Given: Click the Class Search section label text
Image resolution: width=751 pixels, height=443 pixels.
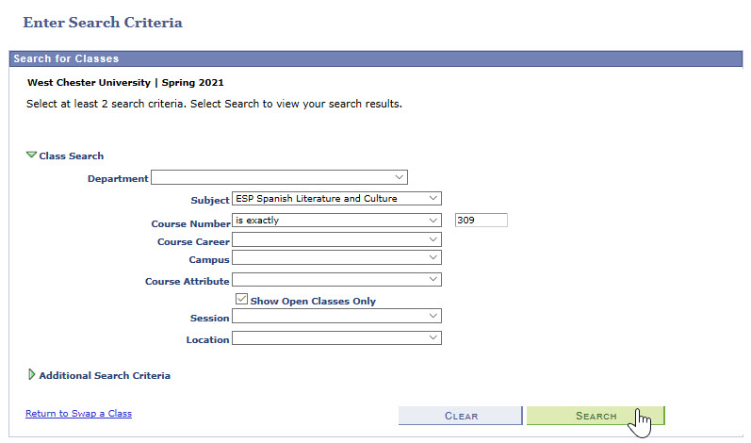Looking at the screenshot, I should (x=72, y=156).
